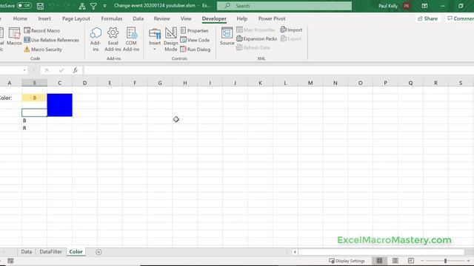Save the workbook using the floppy icon
Image resolution: width=474 pixels, height=266 pixels.
pyautogui.click(x=40, y=6)
